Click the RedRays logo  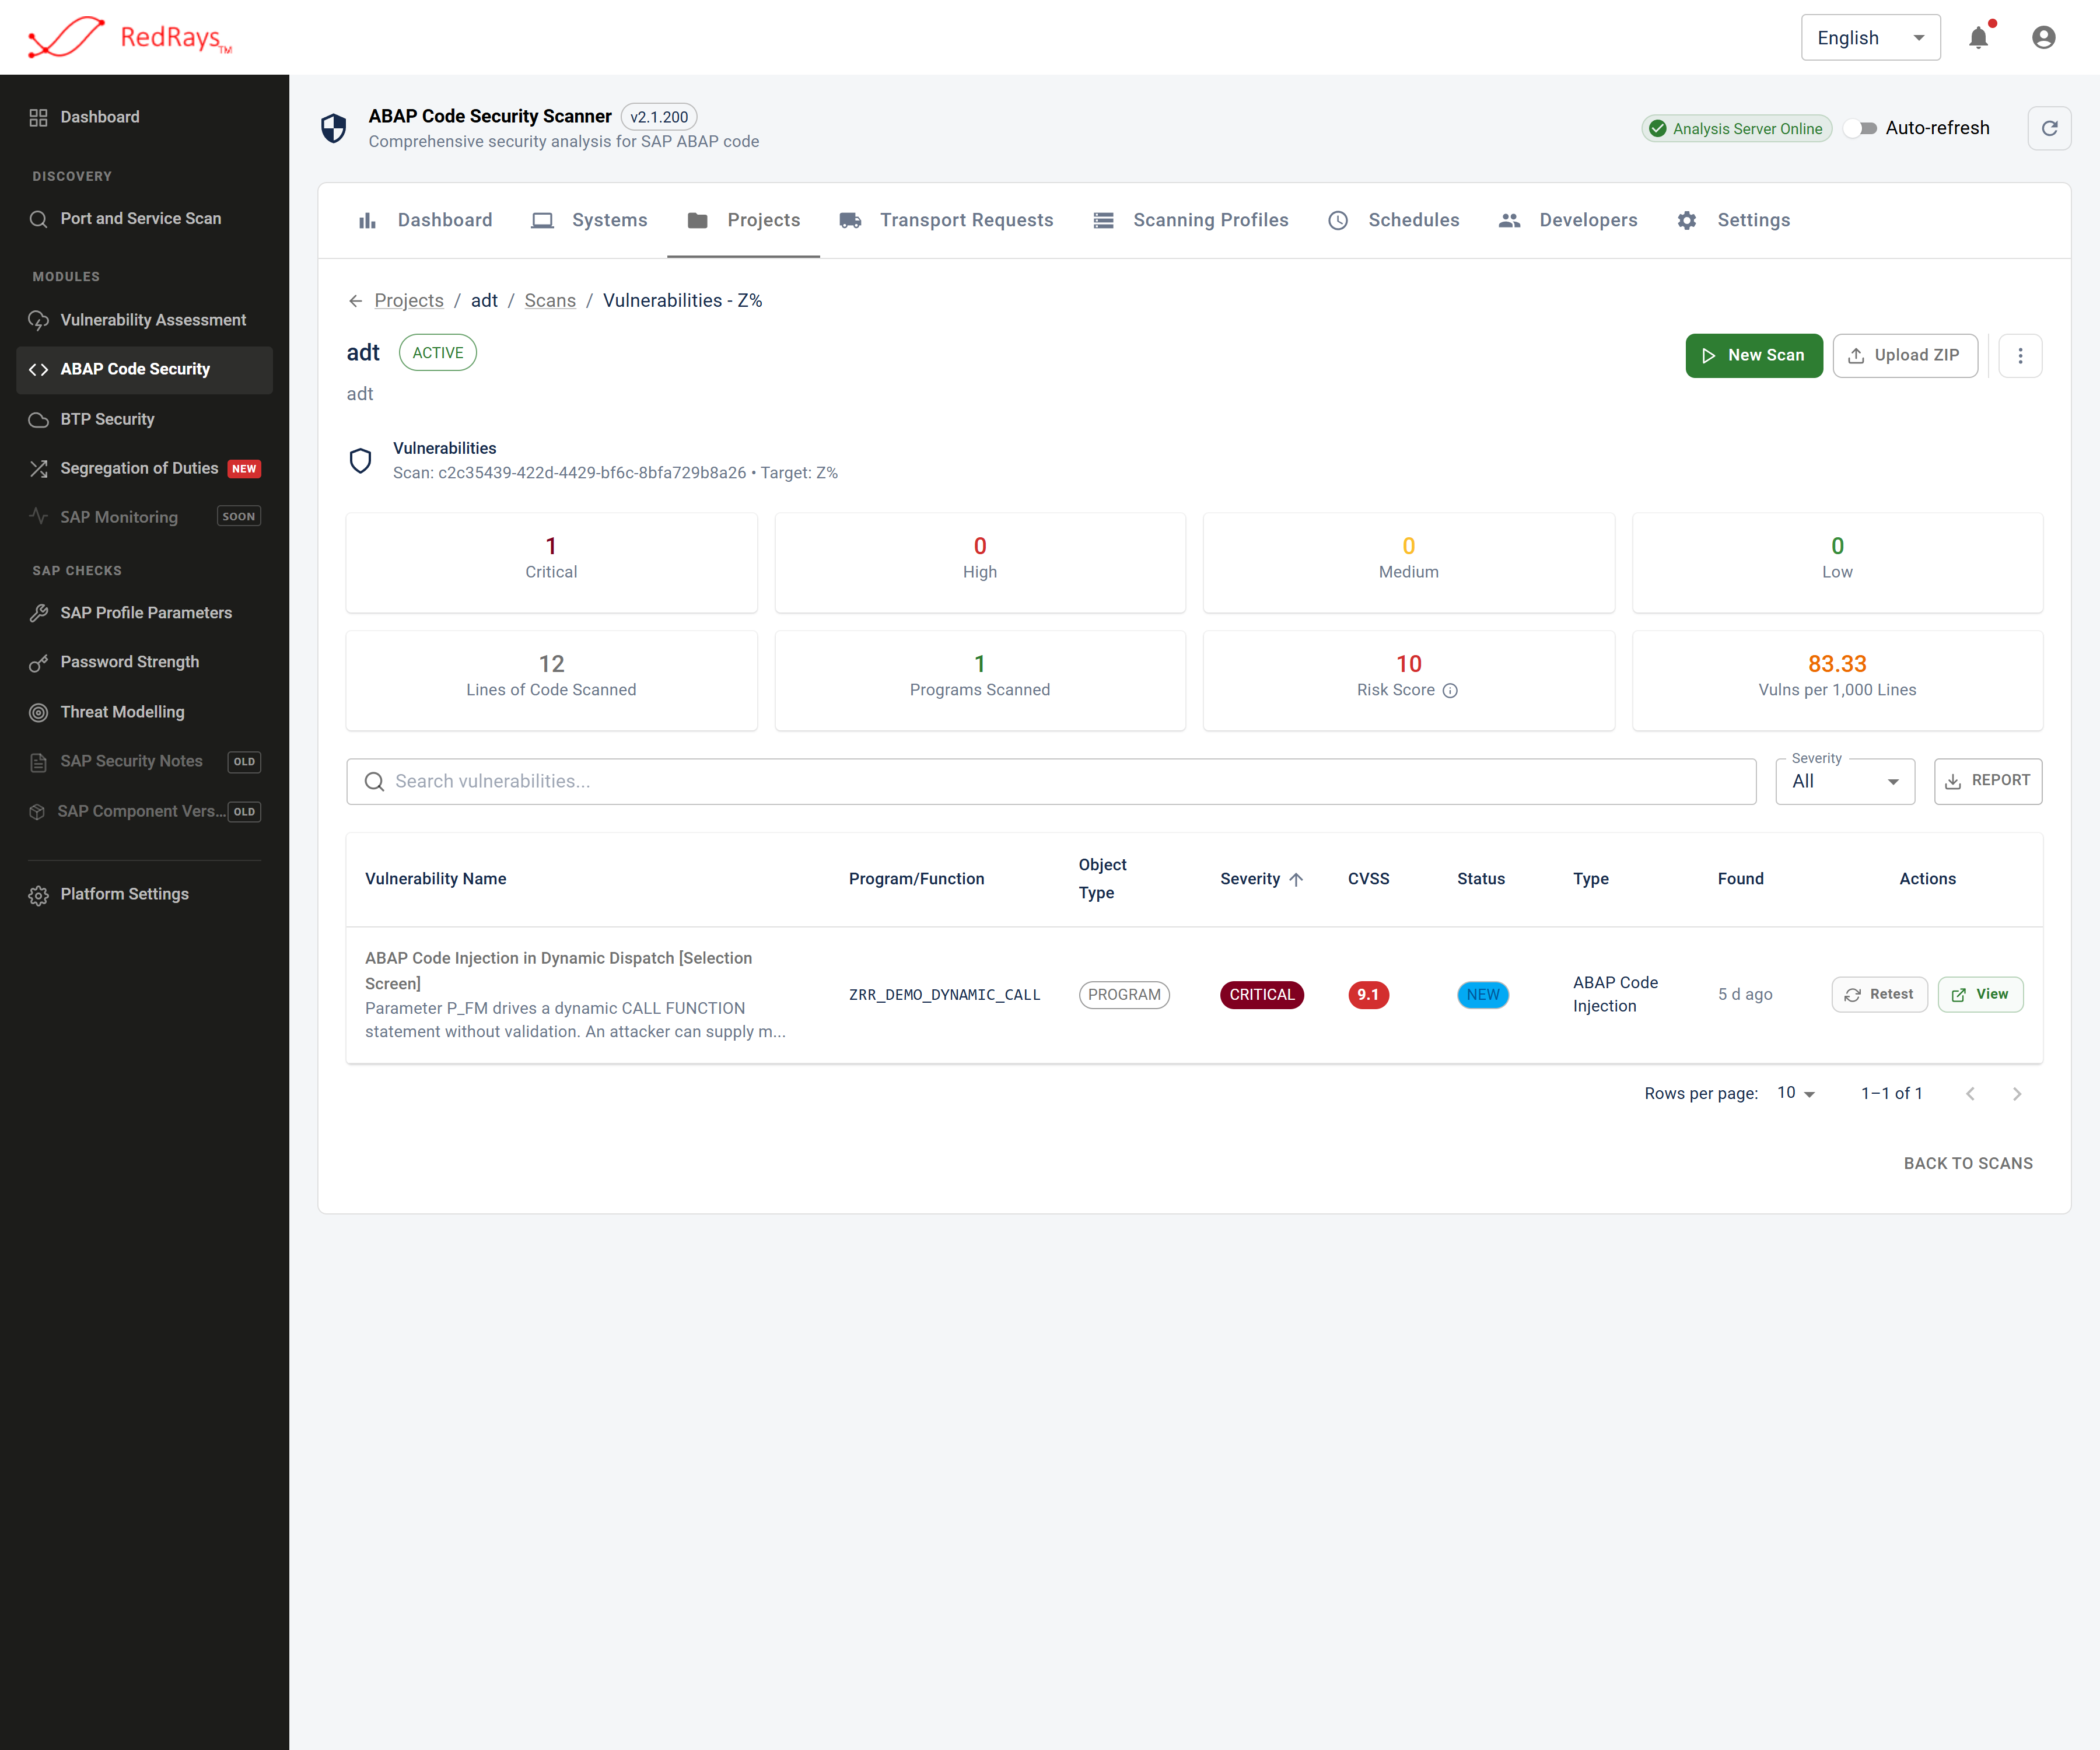pyautogui.click(x=130, y=37)
